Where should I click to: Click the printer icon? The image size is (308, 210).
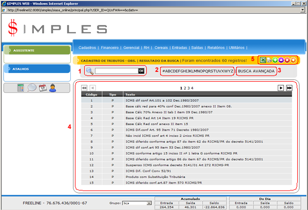[x=268, y=60]
